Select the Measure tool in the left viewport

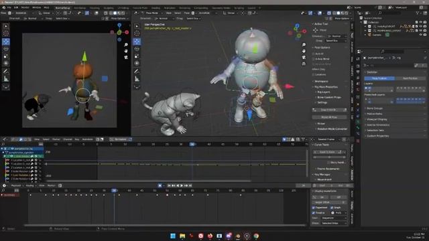pyautogui.click(x=6, y=79)
